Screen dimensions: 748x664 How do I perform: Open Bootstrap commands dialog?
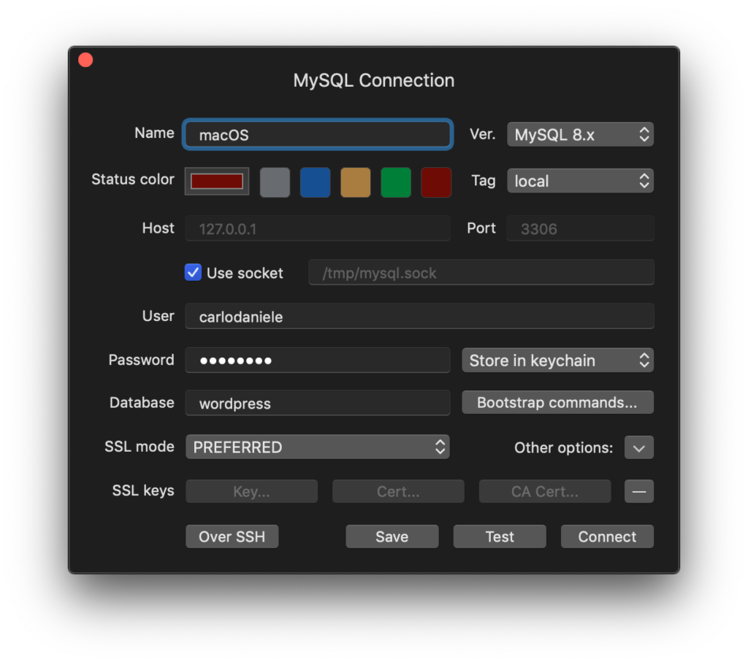pyautogui.click(x=557, y=402)
